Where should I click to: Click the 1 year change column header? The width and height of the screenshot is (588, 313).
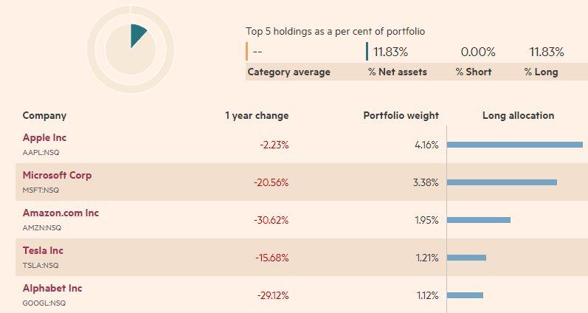pos(257,116)
